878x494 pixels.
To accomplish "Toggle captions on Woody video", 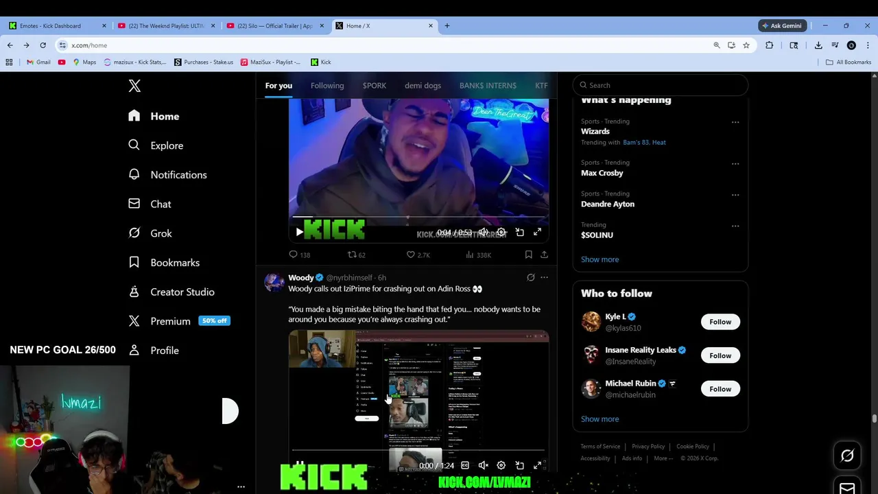I will pos(465,465).
